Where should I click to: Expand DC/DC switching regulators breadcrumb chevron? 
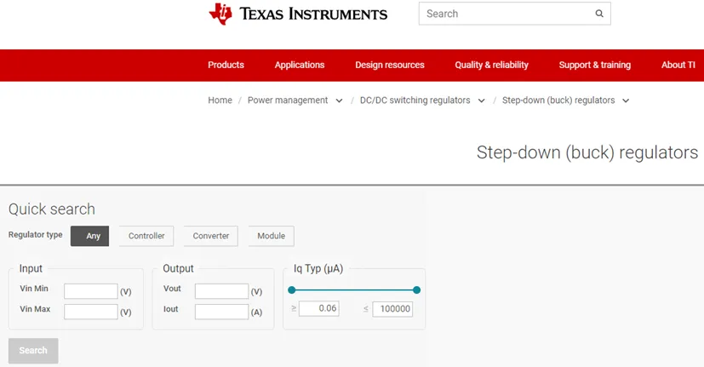tap(481, 100)
